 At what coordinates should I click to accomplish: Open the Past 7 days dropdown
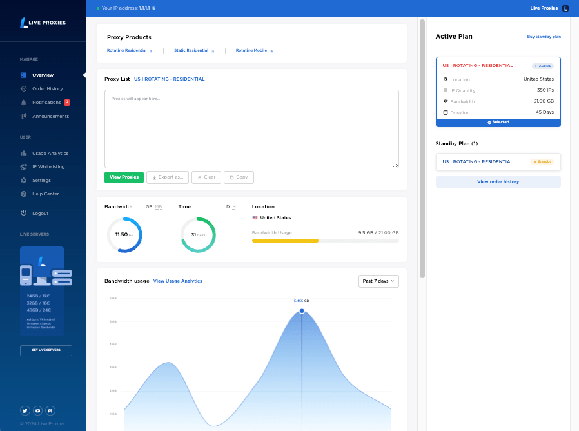coord(378,281)
